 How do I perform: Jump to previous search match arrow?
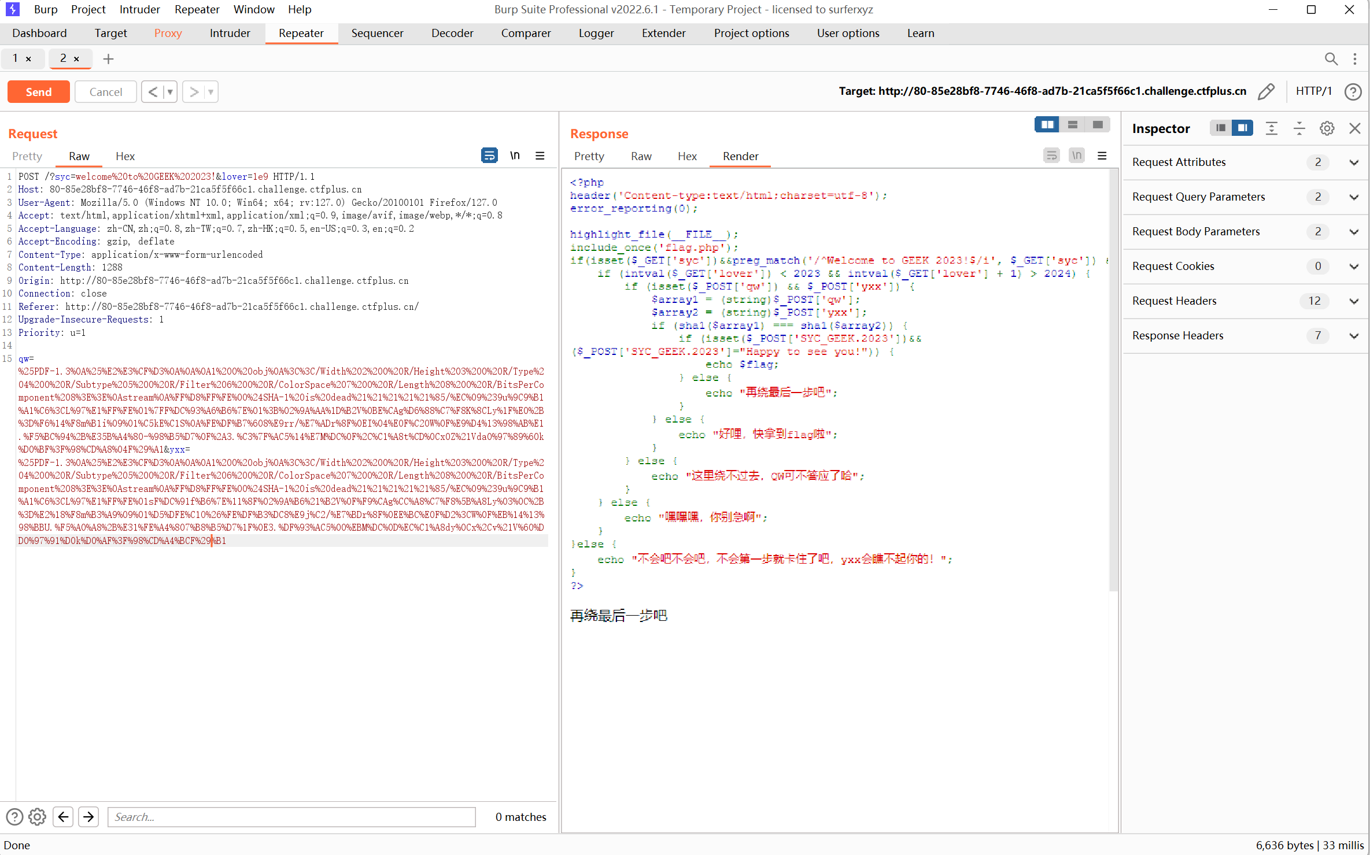[63, 817]
